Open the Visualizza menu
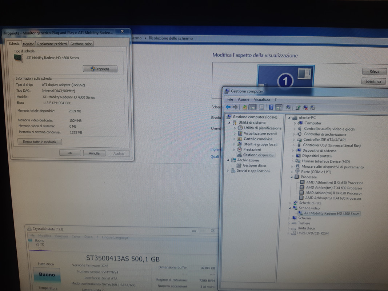 pos(262,99)
